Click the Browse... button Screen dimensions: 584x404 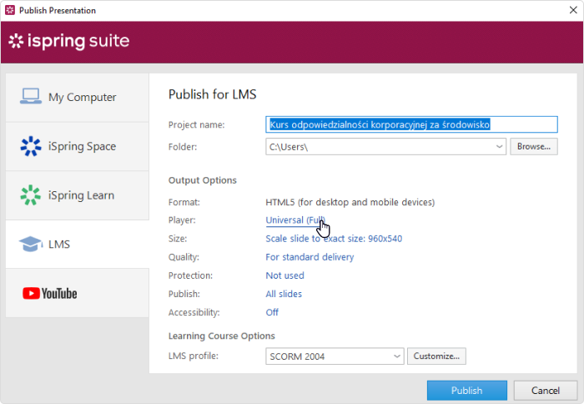click(x=534, y=146)
